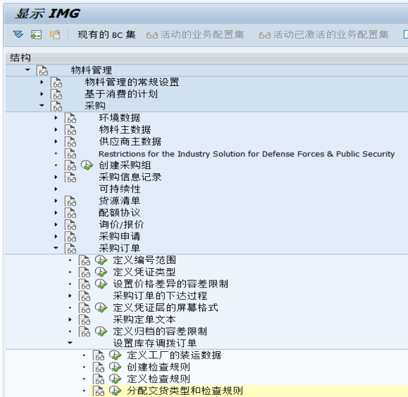The image size is (408, 397).
Task: Expand the 环境数据 node
Action: point(56,118)
